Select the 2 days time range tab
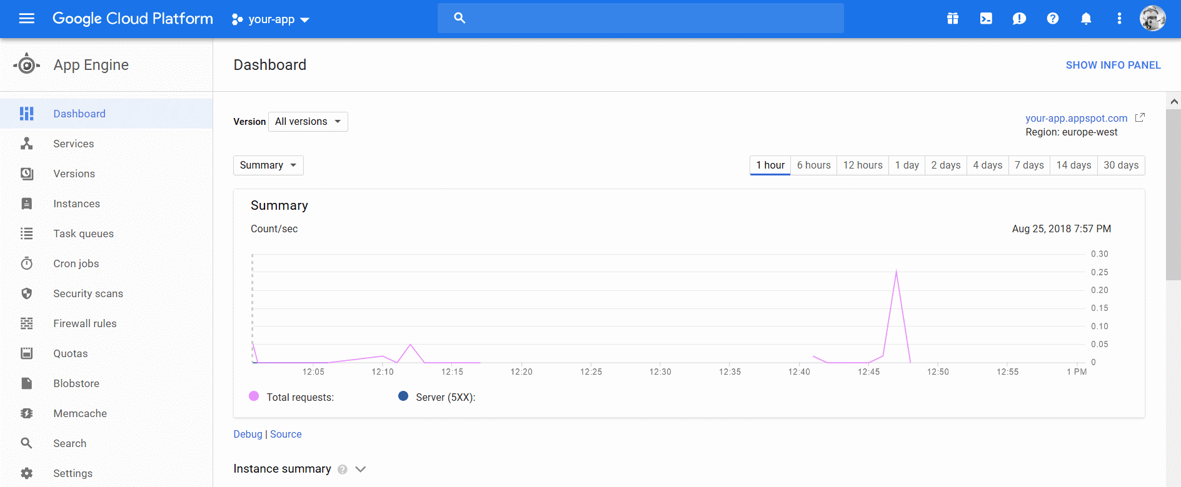The height and width of the screenshot is (487, 1181). [x=946, y=165]
